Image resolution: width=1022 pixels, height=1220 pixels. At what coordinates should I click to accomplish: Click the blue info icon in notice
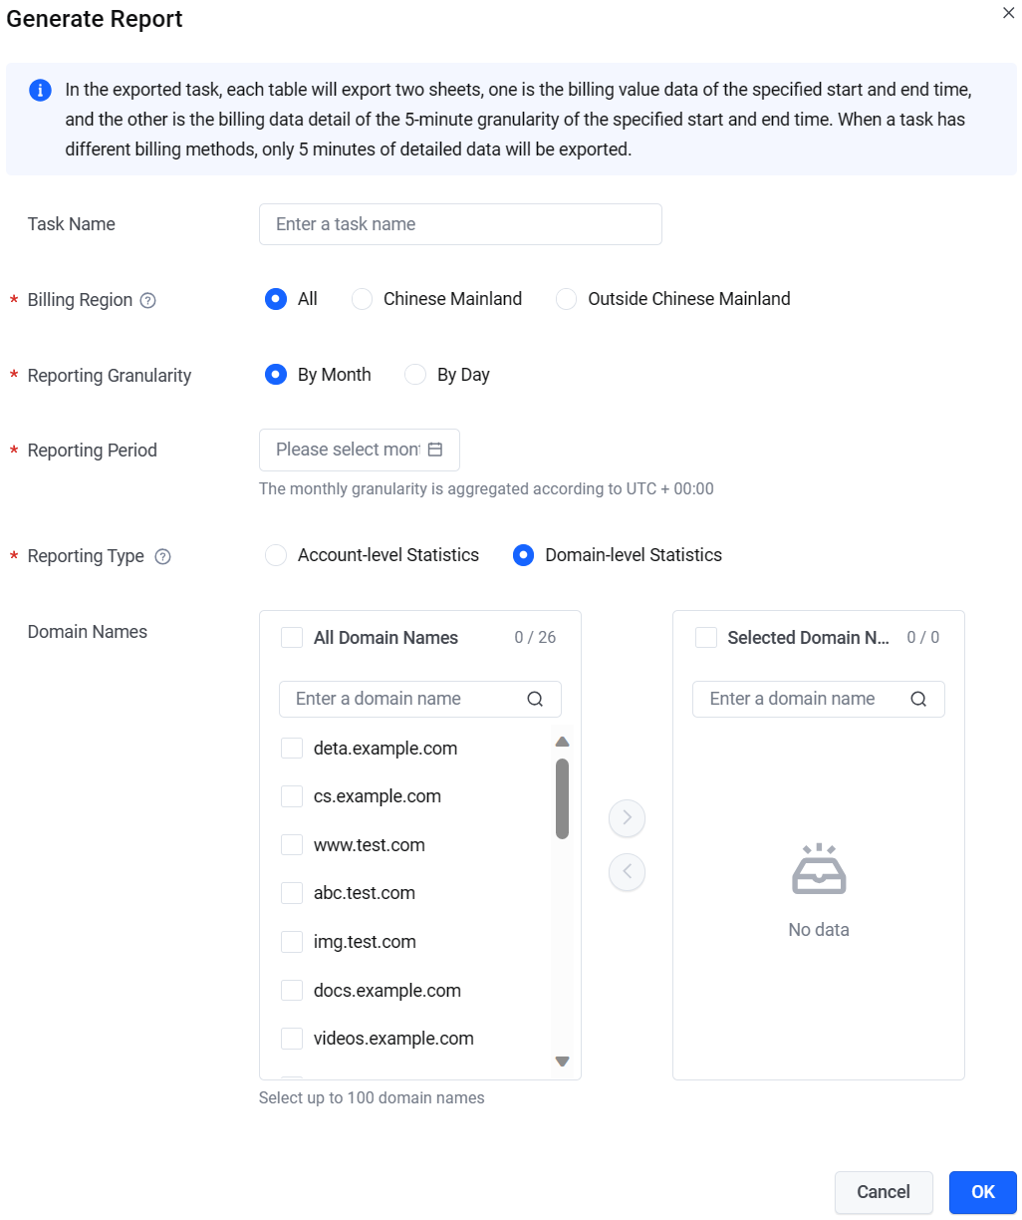[40, 91]
